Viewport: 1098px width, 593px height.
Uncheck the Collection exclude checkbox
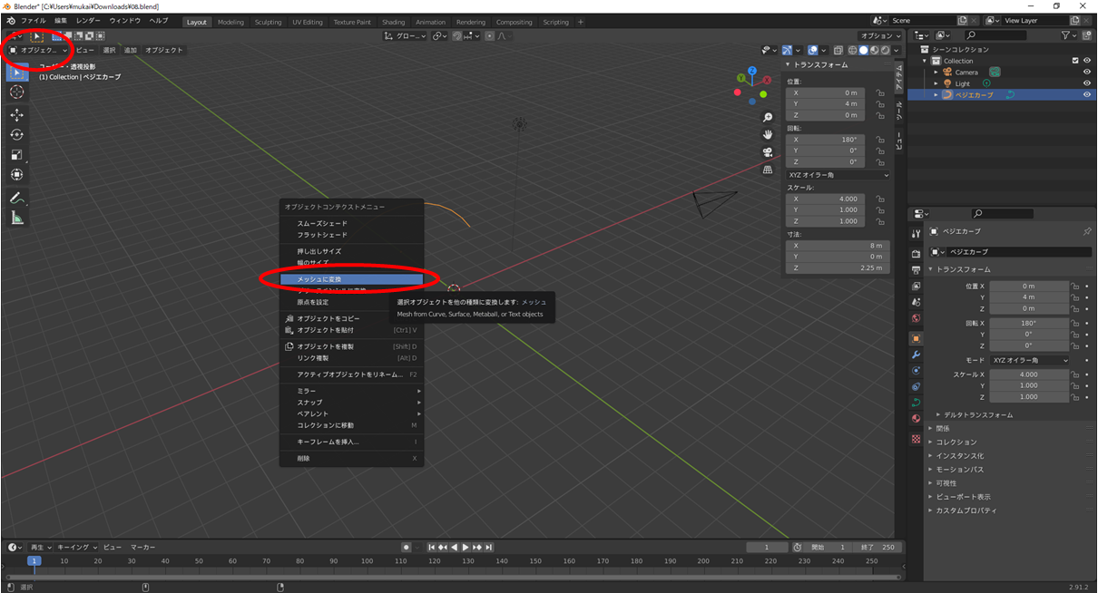click(x=1075, y=61)
